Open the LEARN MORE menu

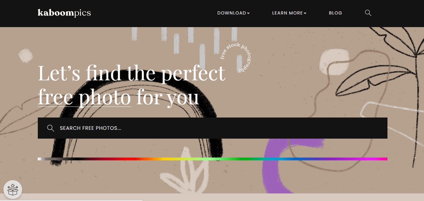tap(289, 13)
